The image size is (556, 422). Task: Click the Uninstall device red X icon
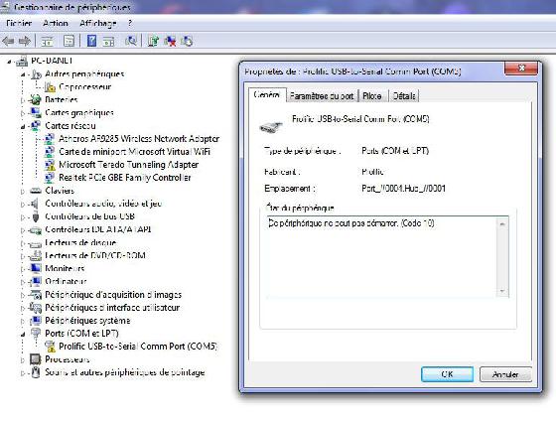[x=170, y=41]
